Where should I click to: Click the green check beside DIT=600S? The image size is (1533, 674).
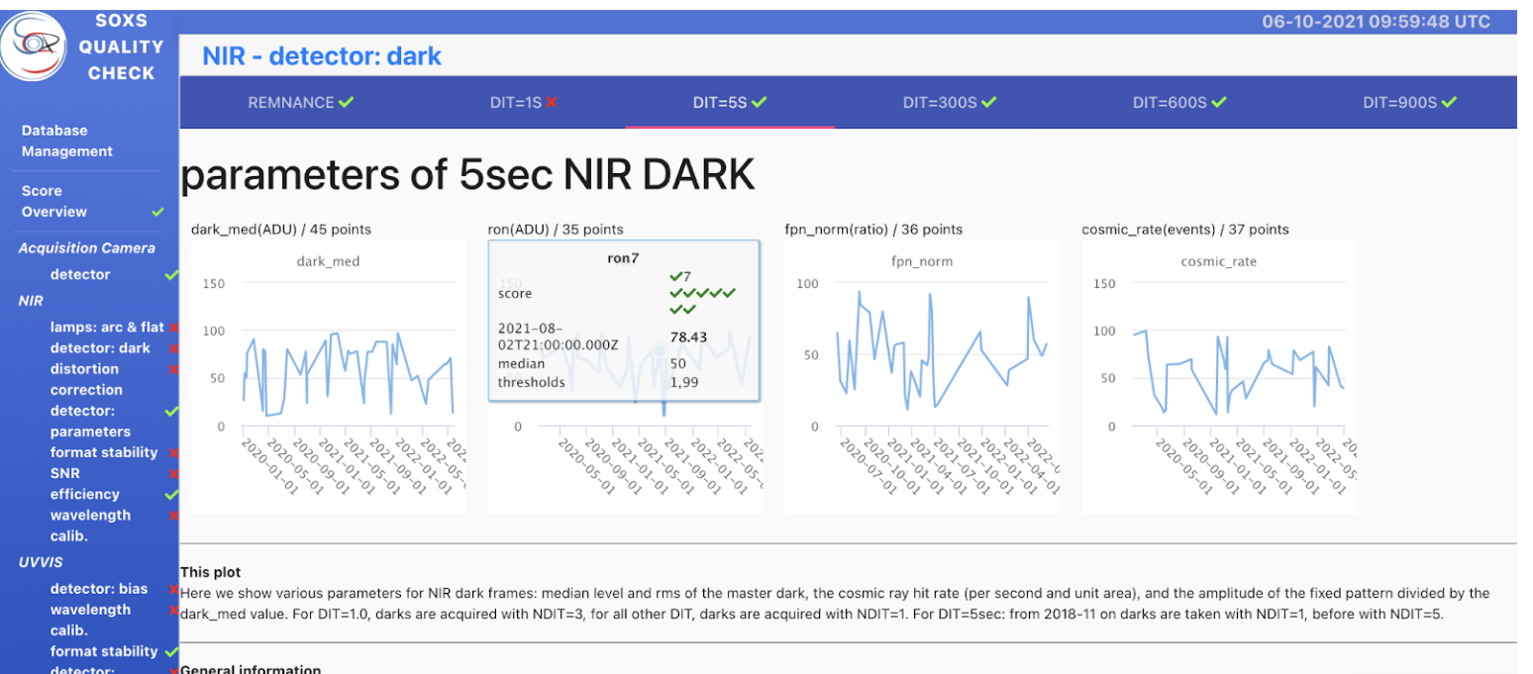(1219, 102)
